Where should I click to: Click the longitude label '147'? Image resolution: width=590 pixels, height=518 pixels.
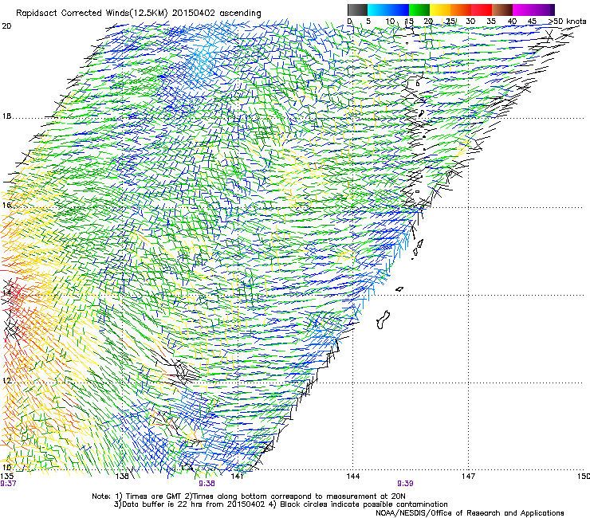[x=468, y=477]
